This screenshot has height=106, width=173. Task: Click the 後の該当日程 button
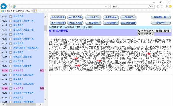[58, 23]
